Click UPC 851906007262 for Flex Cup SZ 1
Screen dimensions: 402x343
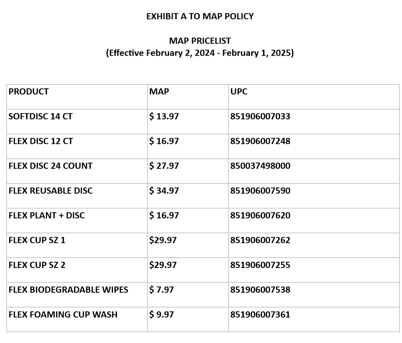[260, 240]
